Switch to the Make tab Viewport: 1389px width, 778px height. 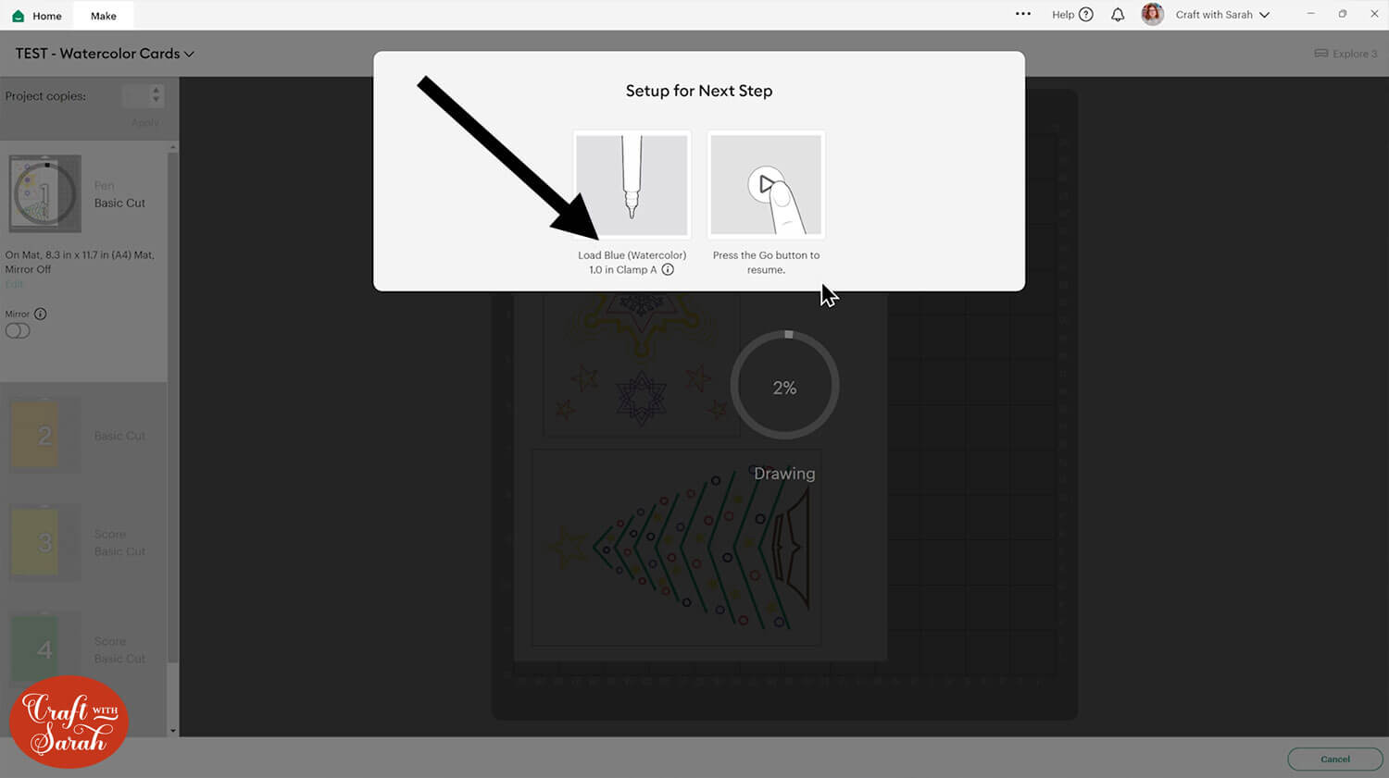coord(104,16)
